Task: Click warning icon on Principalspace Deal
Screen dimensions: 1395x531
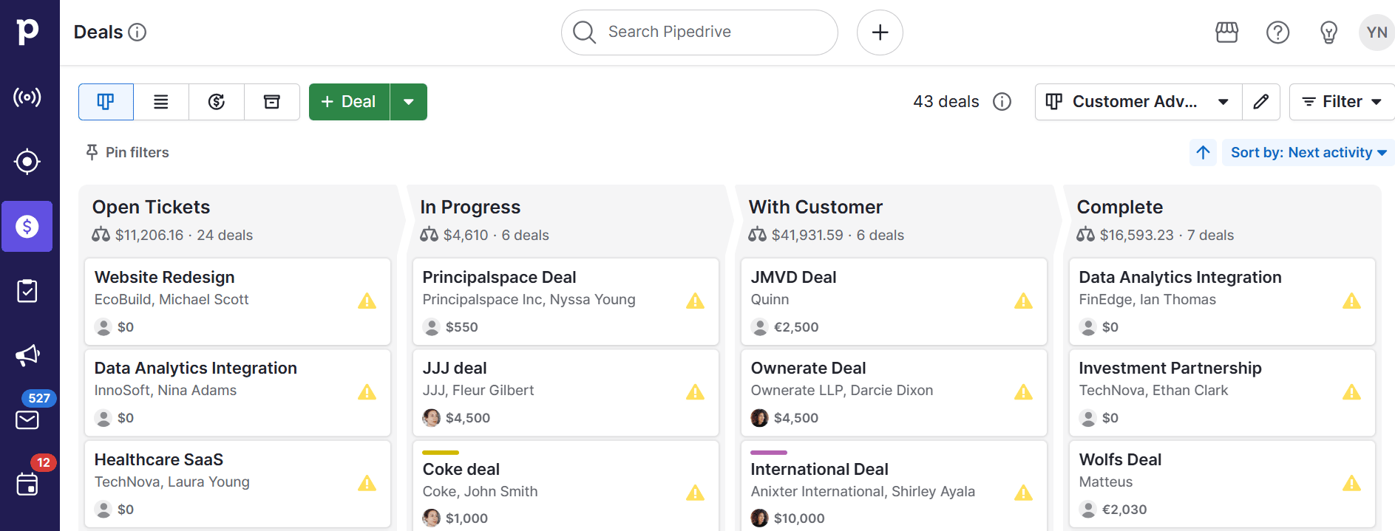Action: (x=696, y=301)
